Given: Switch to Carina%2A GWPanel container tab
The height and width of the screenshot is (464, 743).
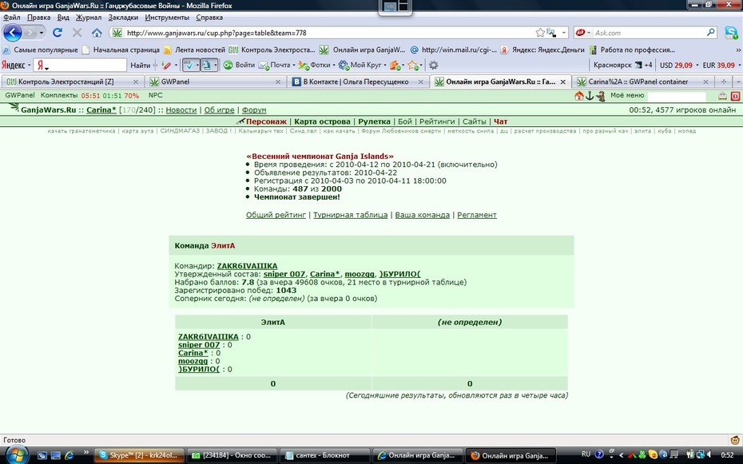Looking at the screenshot, I should point(643,82).
